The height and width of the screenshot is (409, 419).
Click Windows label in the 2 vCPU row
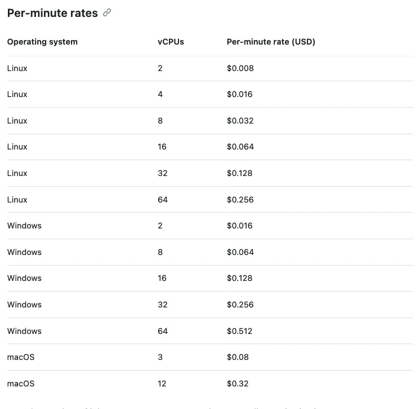(24, 226)
